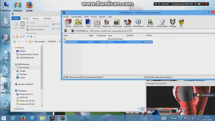Click the Protéger shield icon
This screenshot has width=215, height=121.
[x=173, y=23]
